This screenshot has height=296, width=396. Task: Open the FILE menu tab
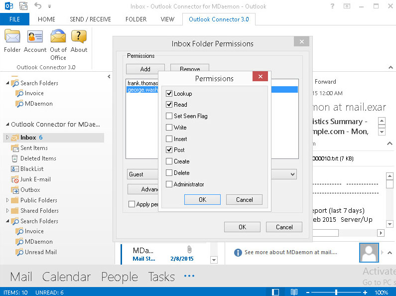click(x=14, y=19)
